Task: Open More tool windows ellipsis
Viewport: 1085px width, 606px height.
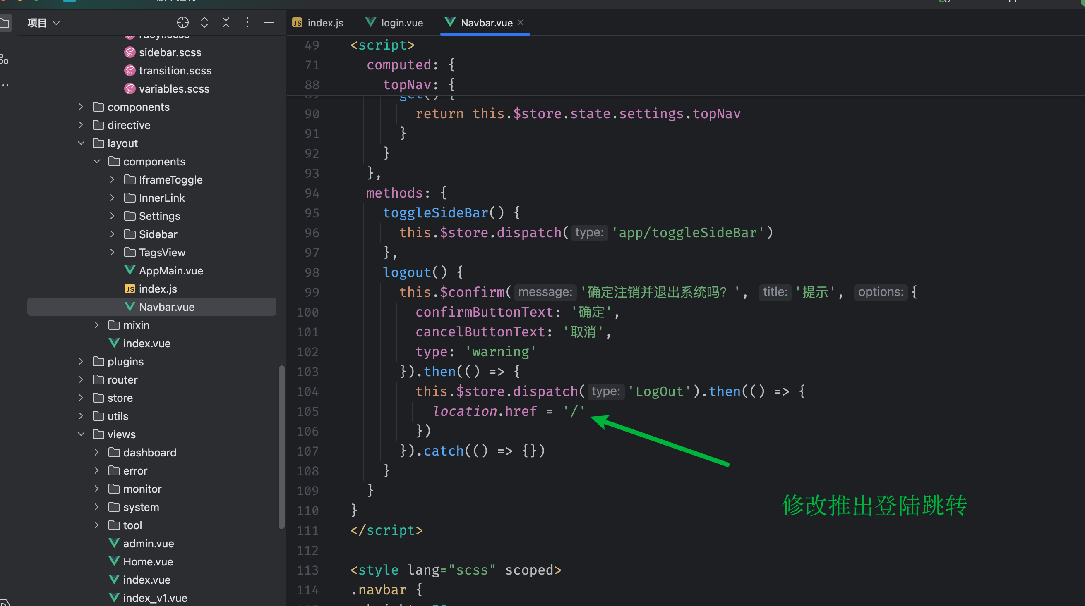Action: [5, 85]
